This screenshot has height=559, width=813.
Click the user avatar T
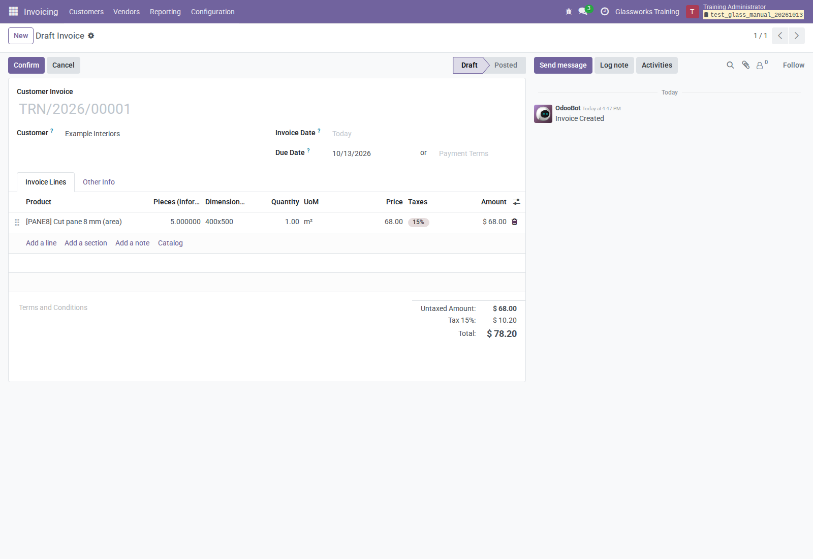coord(692,11)
